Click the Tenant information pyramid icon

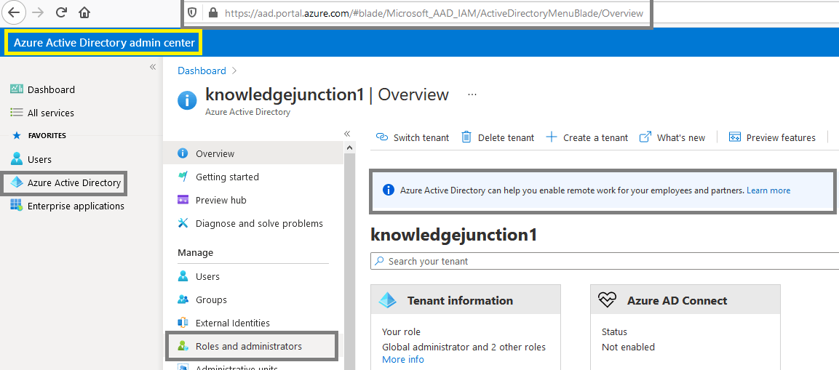click(x=387, y=300)
